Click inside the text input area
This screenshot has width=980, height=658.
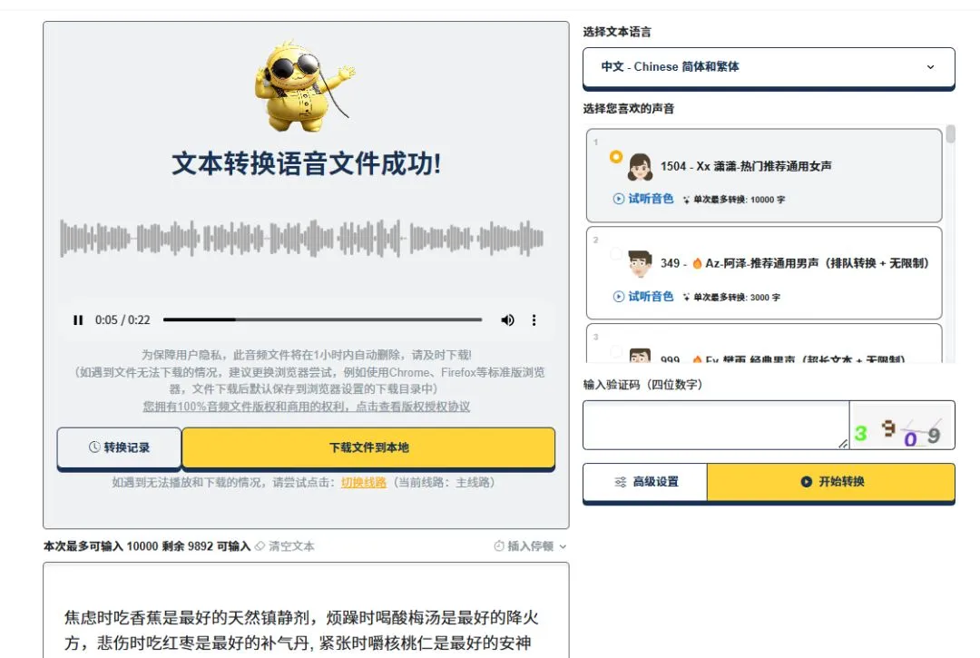point(307,611)
